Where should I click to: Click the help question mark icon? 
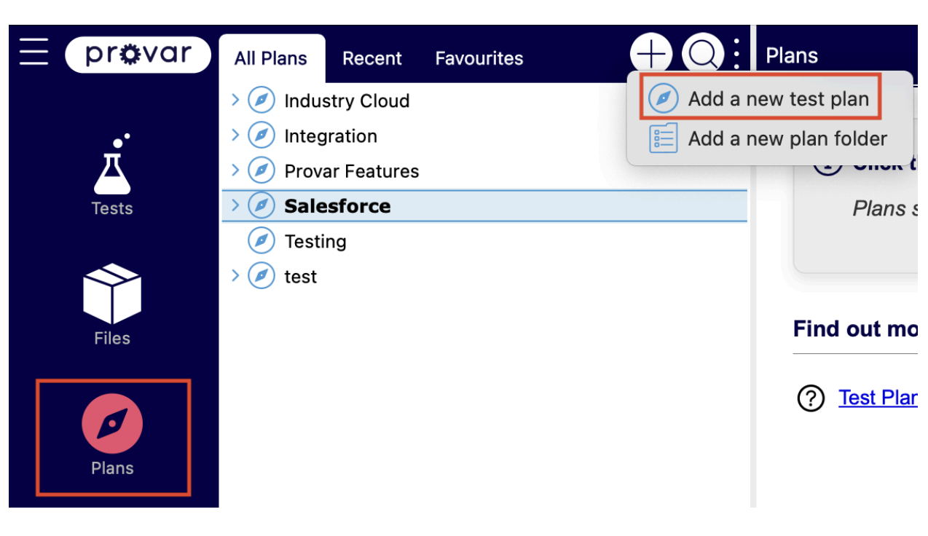pos(811,398)
